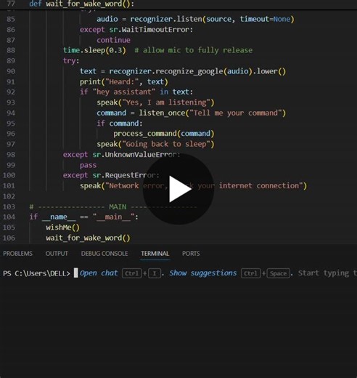Click the continue keyword on line 87

(x=113, y=40)
